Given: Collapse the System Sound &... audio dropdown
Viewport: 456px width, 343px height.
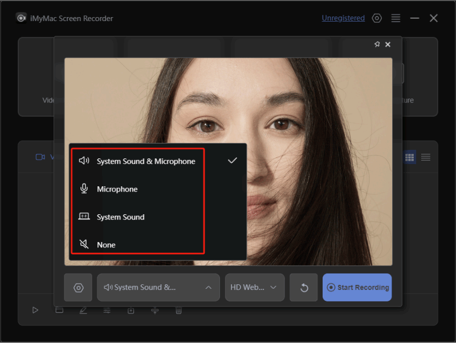Looking at the screenshot, I should (158, 288).
